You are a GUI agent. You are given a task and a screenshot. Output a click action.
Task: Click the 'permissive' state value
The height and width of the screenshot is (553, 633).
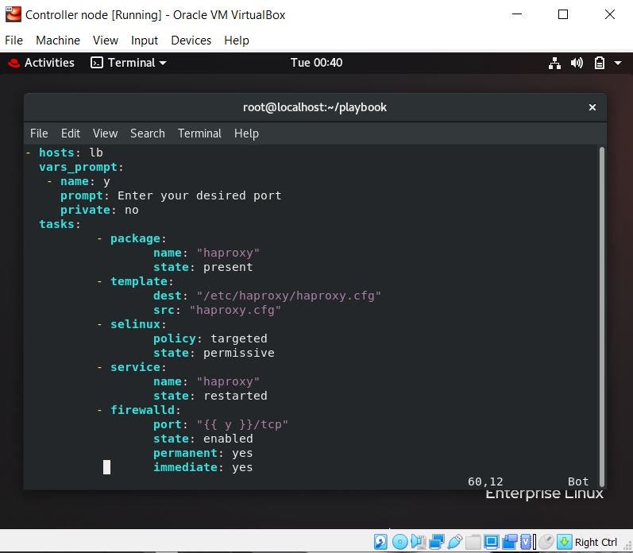[238, 353]
